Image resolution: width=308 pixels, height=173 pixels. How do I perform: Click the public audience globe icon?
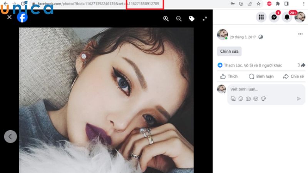[261, 37]
